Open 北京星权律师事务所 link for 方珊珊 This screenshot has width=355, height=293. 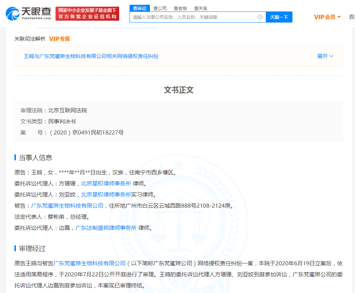click(x=106, y=183)
